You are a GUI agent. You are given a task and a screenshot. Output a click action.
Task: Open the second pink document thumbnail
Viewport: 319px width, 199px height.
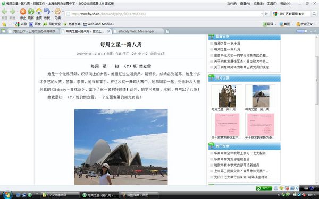coord(261,125)
